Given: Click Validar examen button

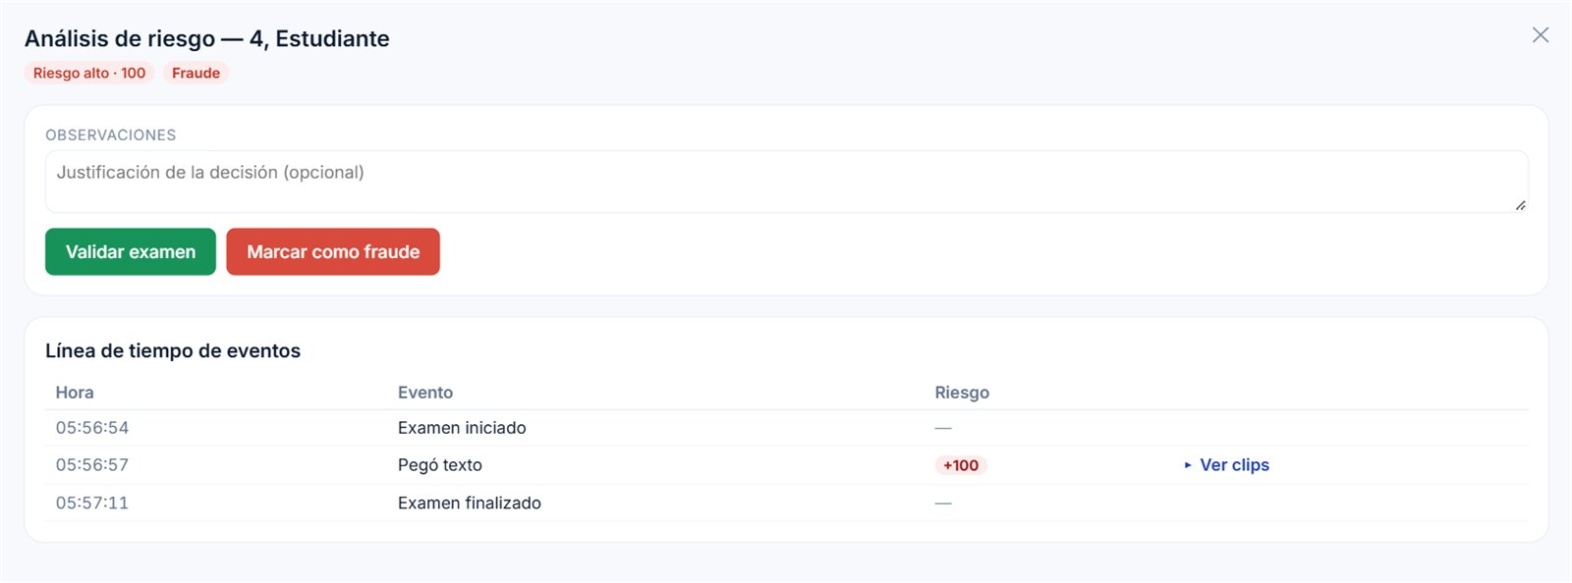Looking at the screenshot, I should click(131, 252).
